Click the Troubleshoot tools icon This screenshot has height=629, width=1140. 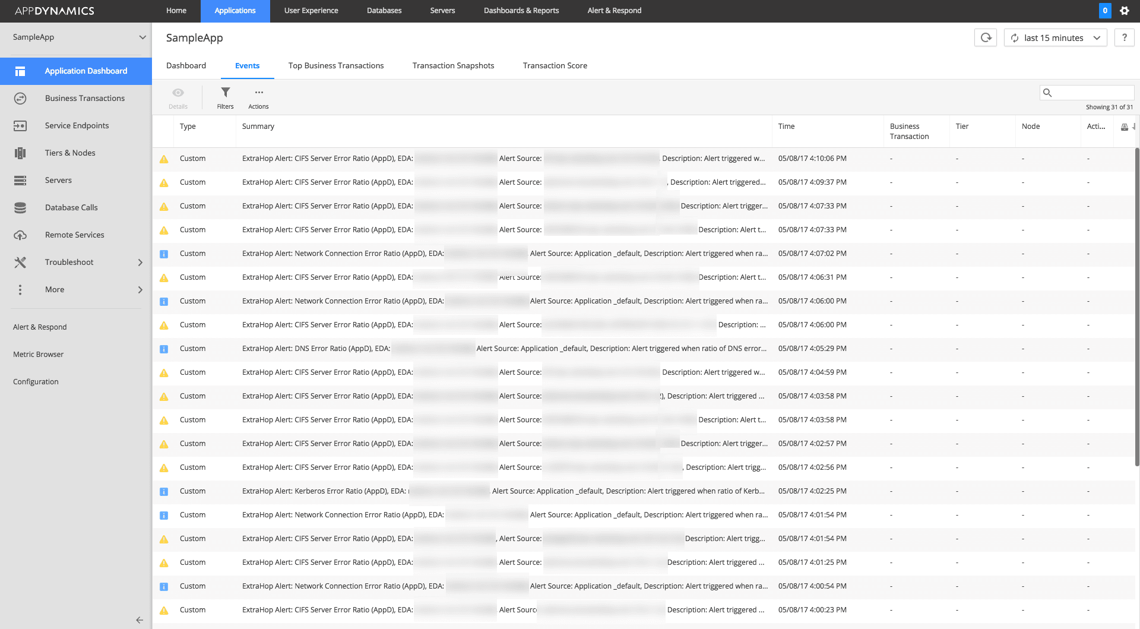tap(20, 263)
